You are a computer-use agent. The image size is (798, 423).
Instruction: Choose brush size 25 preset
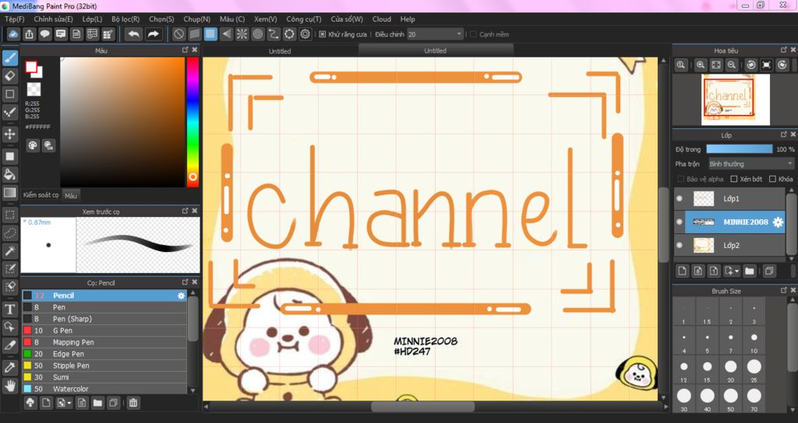click(754, 369)
